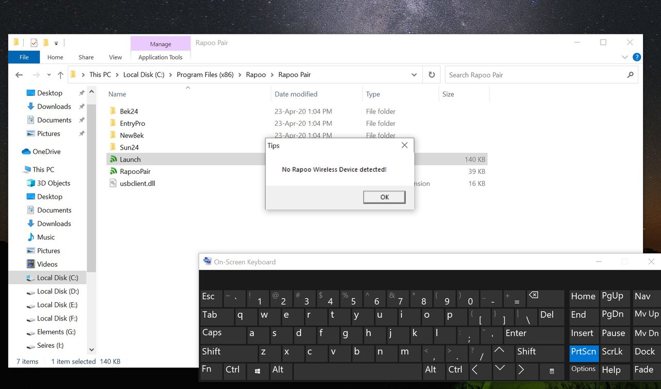Click PrtScn on On-Screen Keyboard
Screen dimensions: 661x389
click(x=584, y=353)
